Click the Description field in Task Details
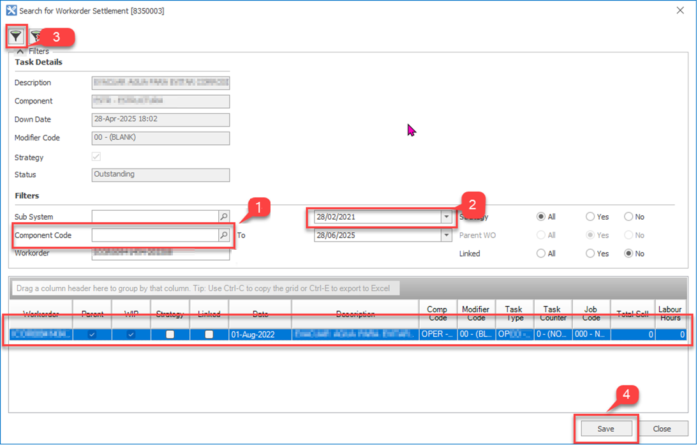The width and height of the screenshot is (698, 447). 161,82
